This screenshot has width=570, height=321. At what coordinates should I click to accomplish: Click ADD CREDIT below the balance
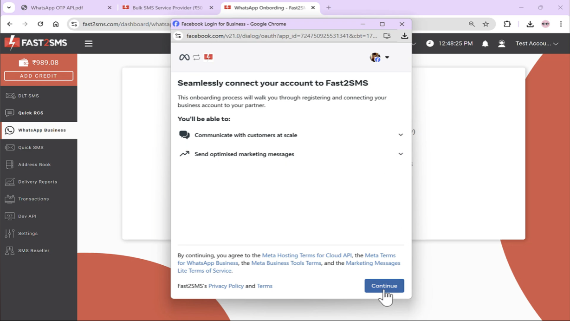click(39, 75)
